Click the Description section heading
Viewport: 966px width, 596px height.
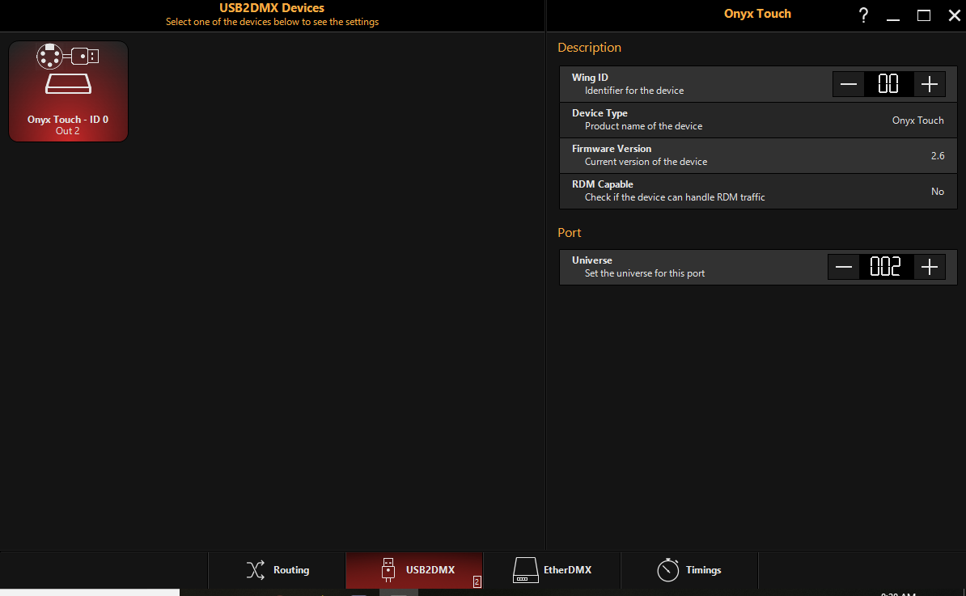point(589,48)
